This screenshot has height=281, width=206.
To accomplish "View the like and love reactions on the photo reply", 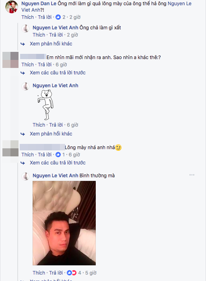I will tap(72, 273).
